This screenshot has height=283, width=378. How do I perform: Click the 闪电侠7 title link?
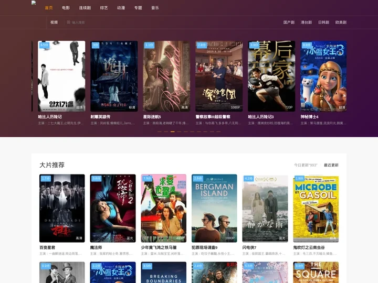coord(249,247)
